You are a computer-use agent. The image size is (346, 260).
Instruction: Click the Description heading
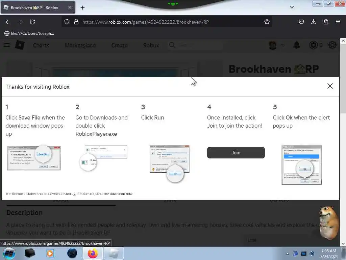(x=24, y=213)
